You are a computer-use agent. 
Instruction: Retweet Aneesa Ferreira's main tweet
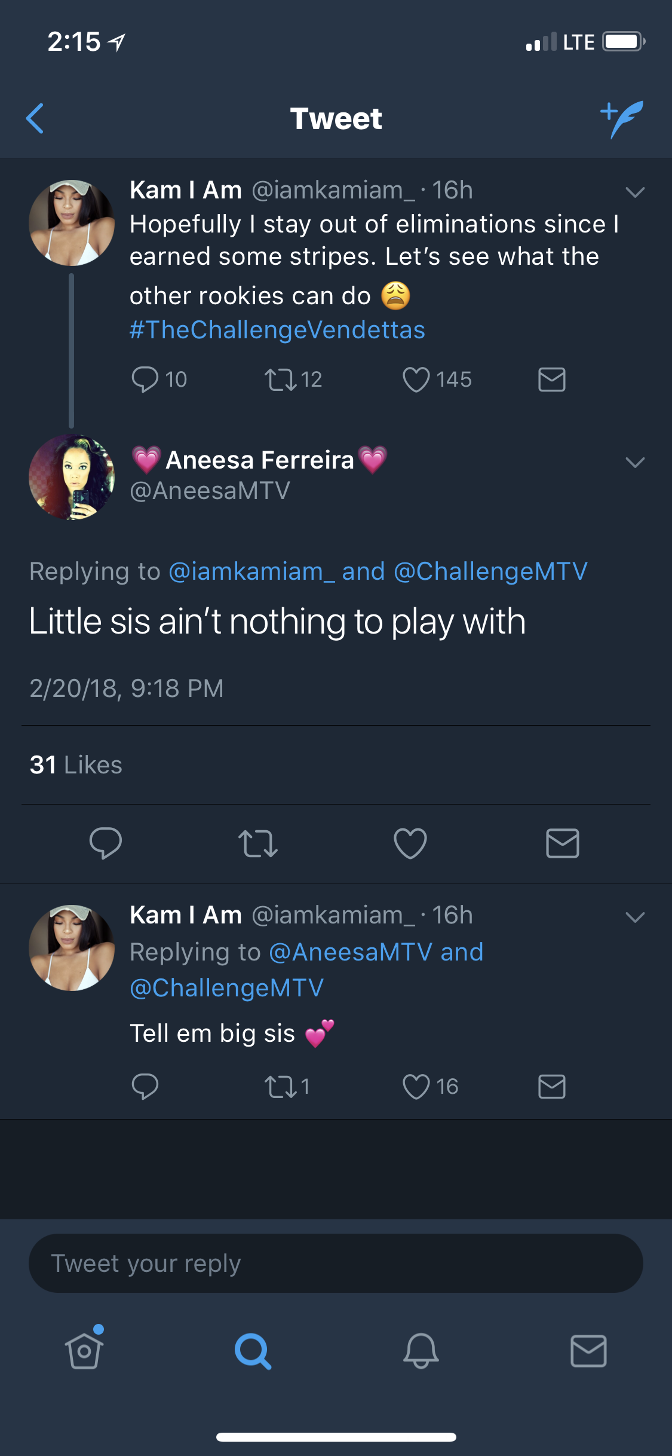258,843
